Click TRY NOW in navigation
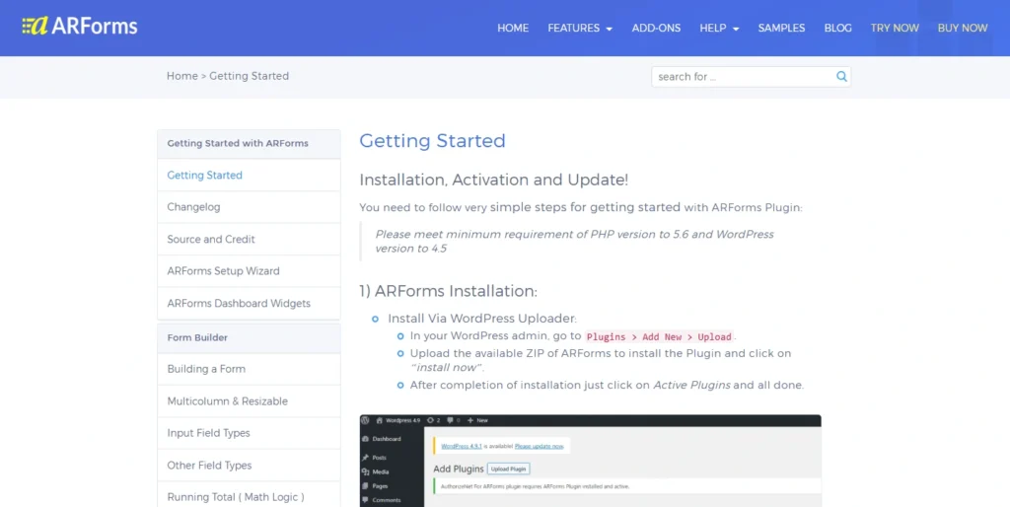This screenshot has width=1010, height=507. pyautogui.click(x=895, y=29)
